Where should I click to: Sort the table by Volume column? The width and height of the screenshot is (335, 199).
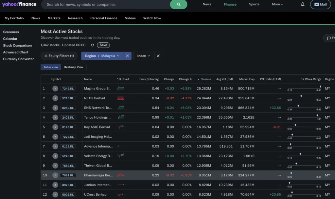pyautogui.click(x=204, y=79)
